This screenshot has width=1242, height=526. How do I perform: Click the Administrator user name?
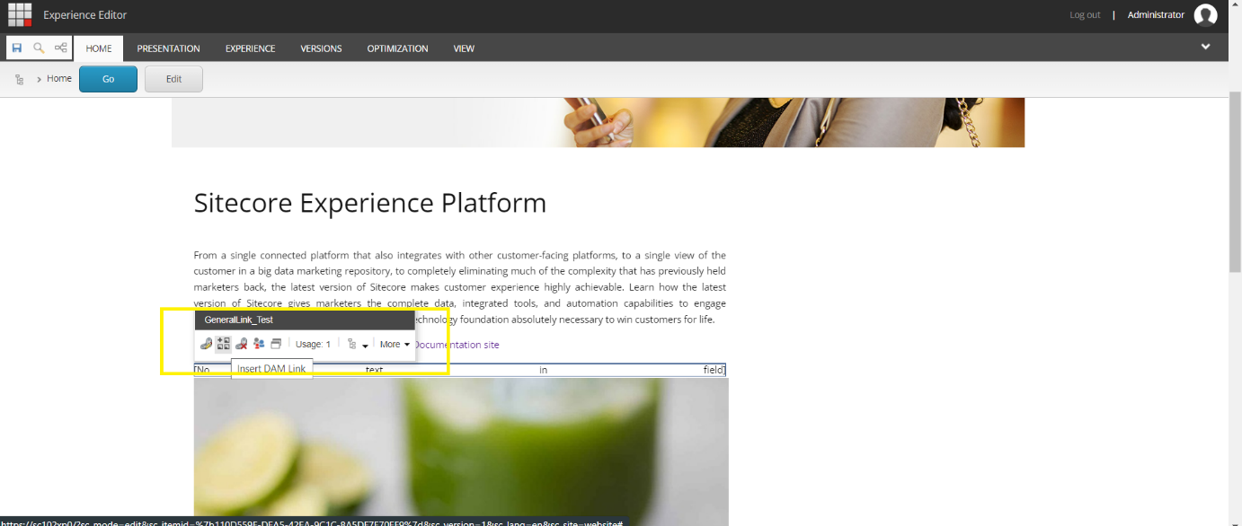coord(1156,14)
